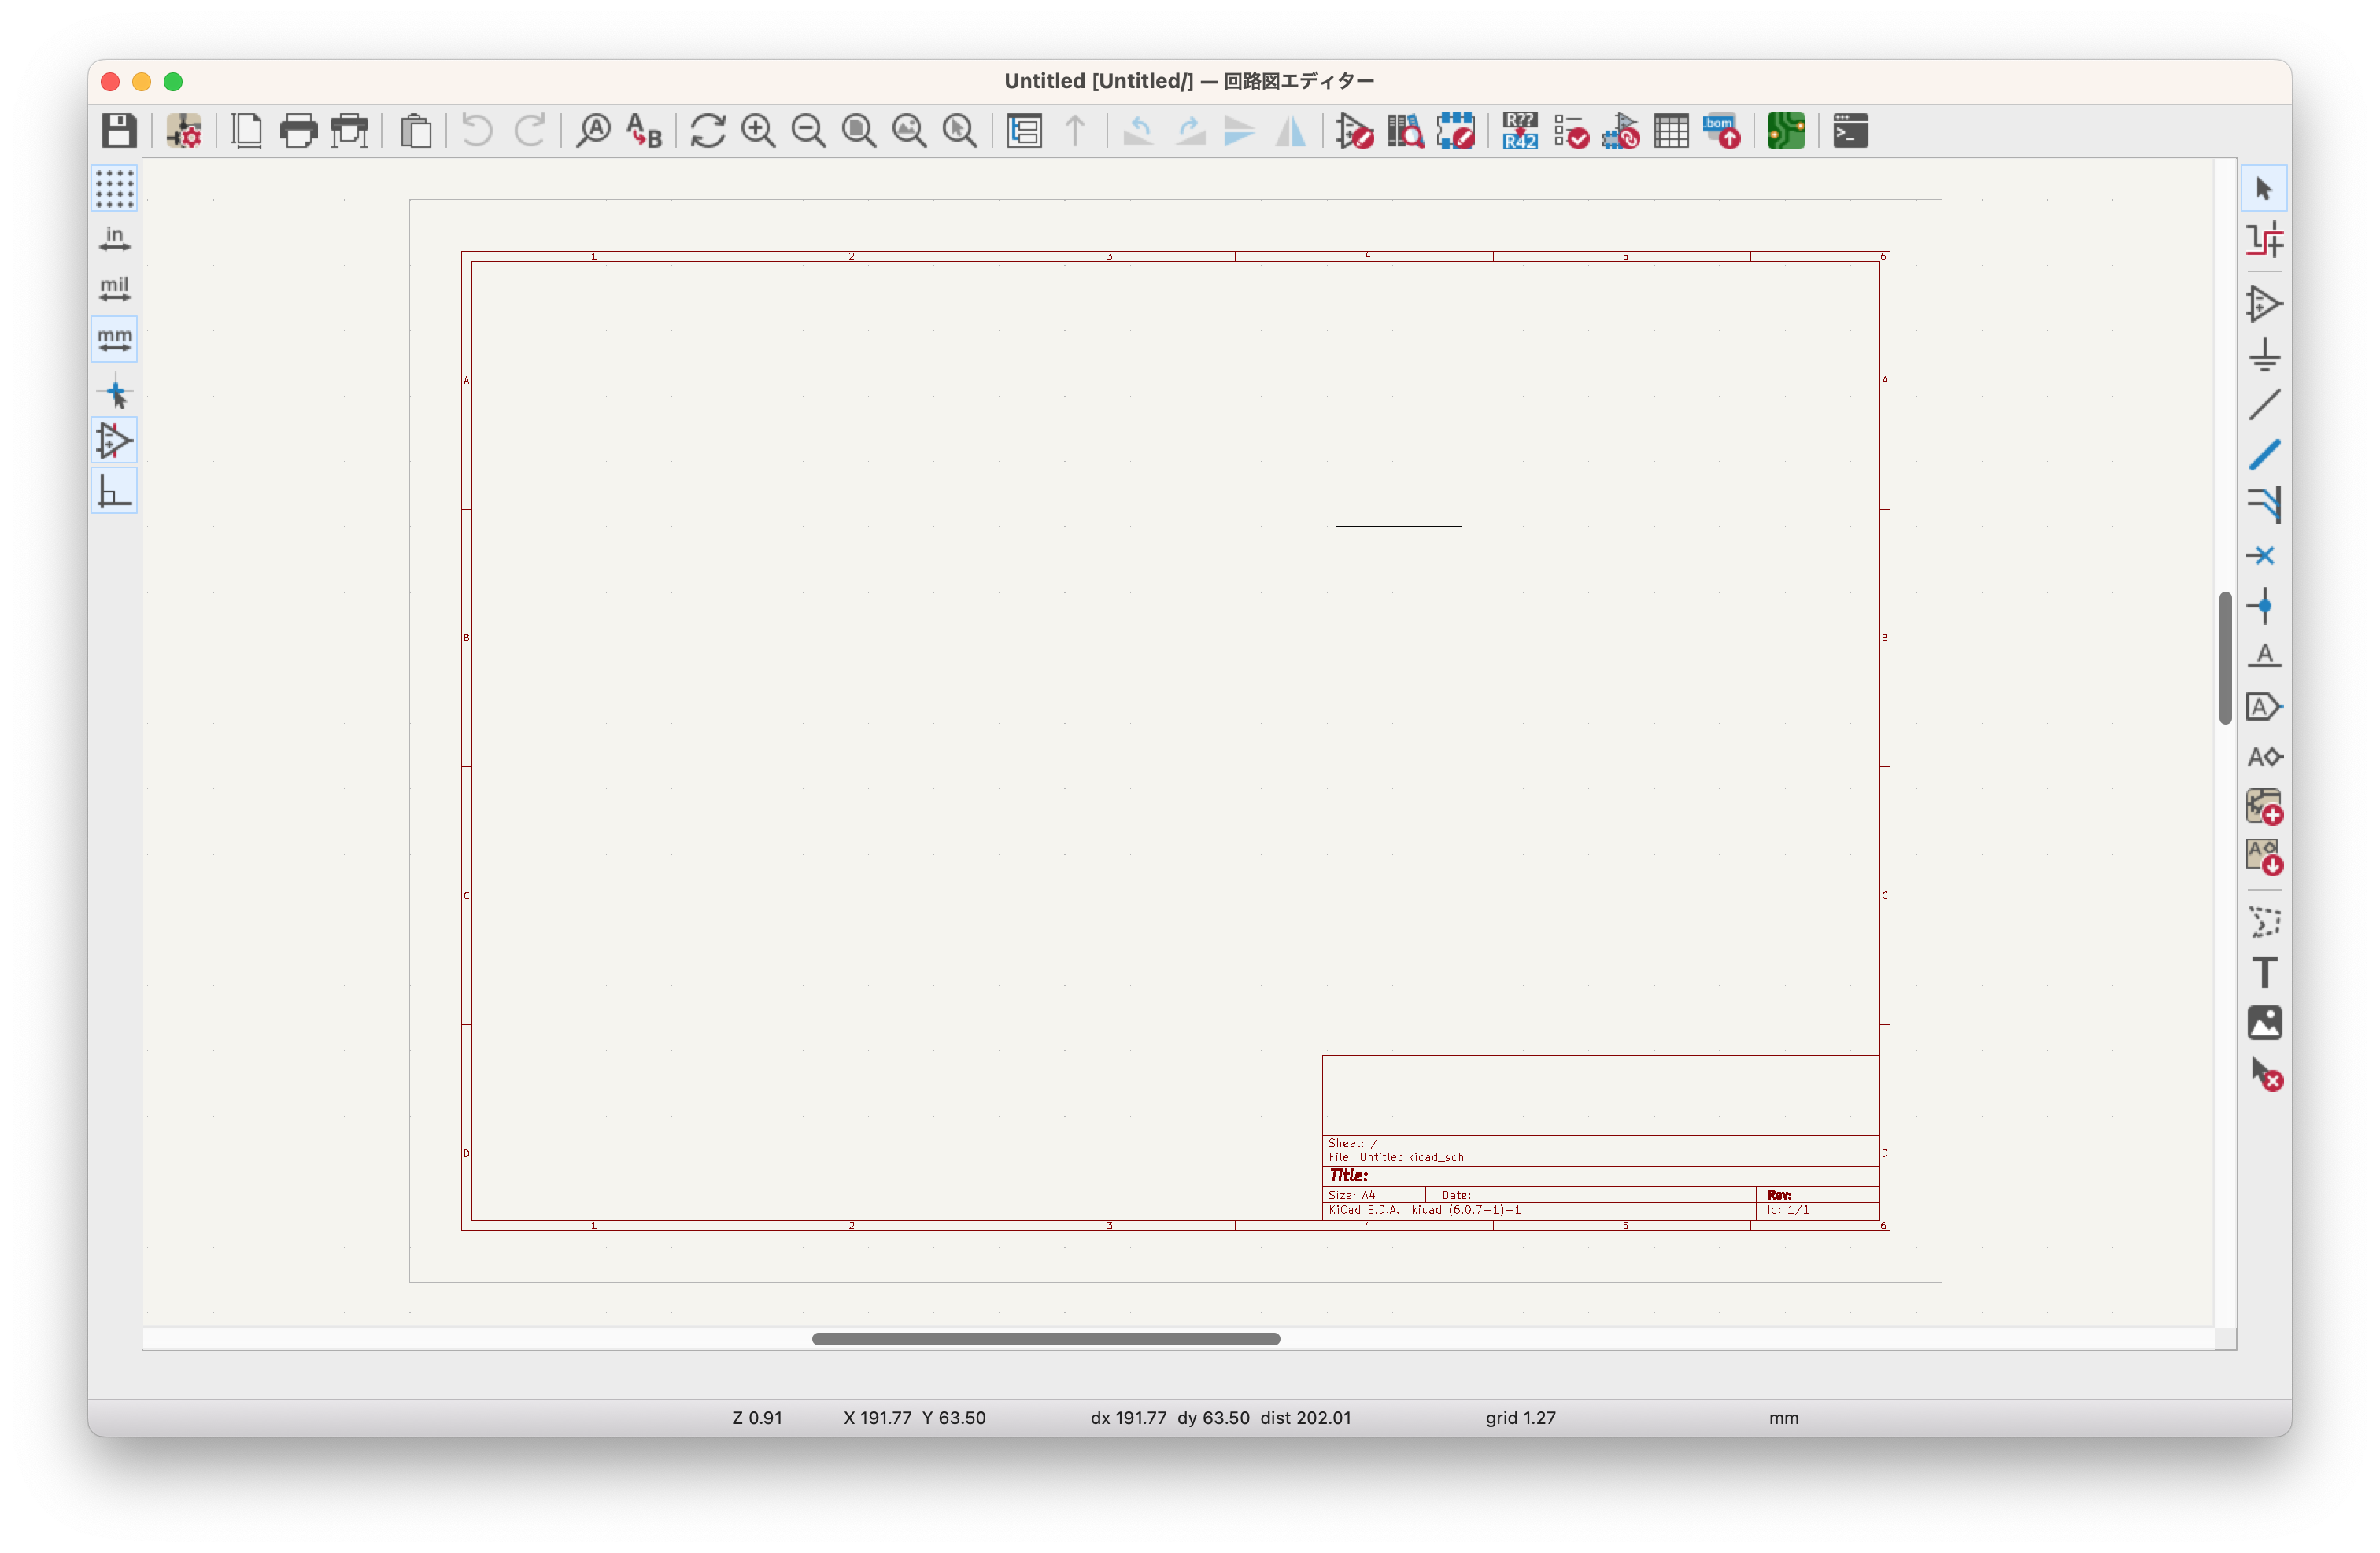Screen dimensions: 2380x1553
Task: Toggle grid display
Action: point(114,188)
